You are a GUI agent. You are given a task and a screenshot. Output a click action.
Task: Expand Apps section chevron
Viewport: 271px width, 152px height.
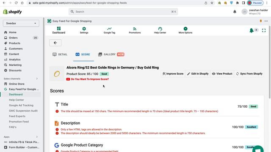click(x=37, y=137)
